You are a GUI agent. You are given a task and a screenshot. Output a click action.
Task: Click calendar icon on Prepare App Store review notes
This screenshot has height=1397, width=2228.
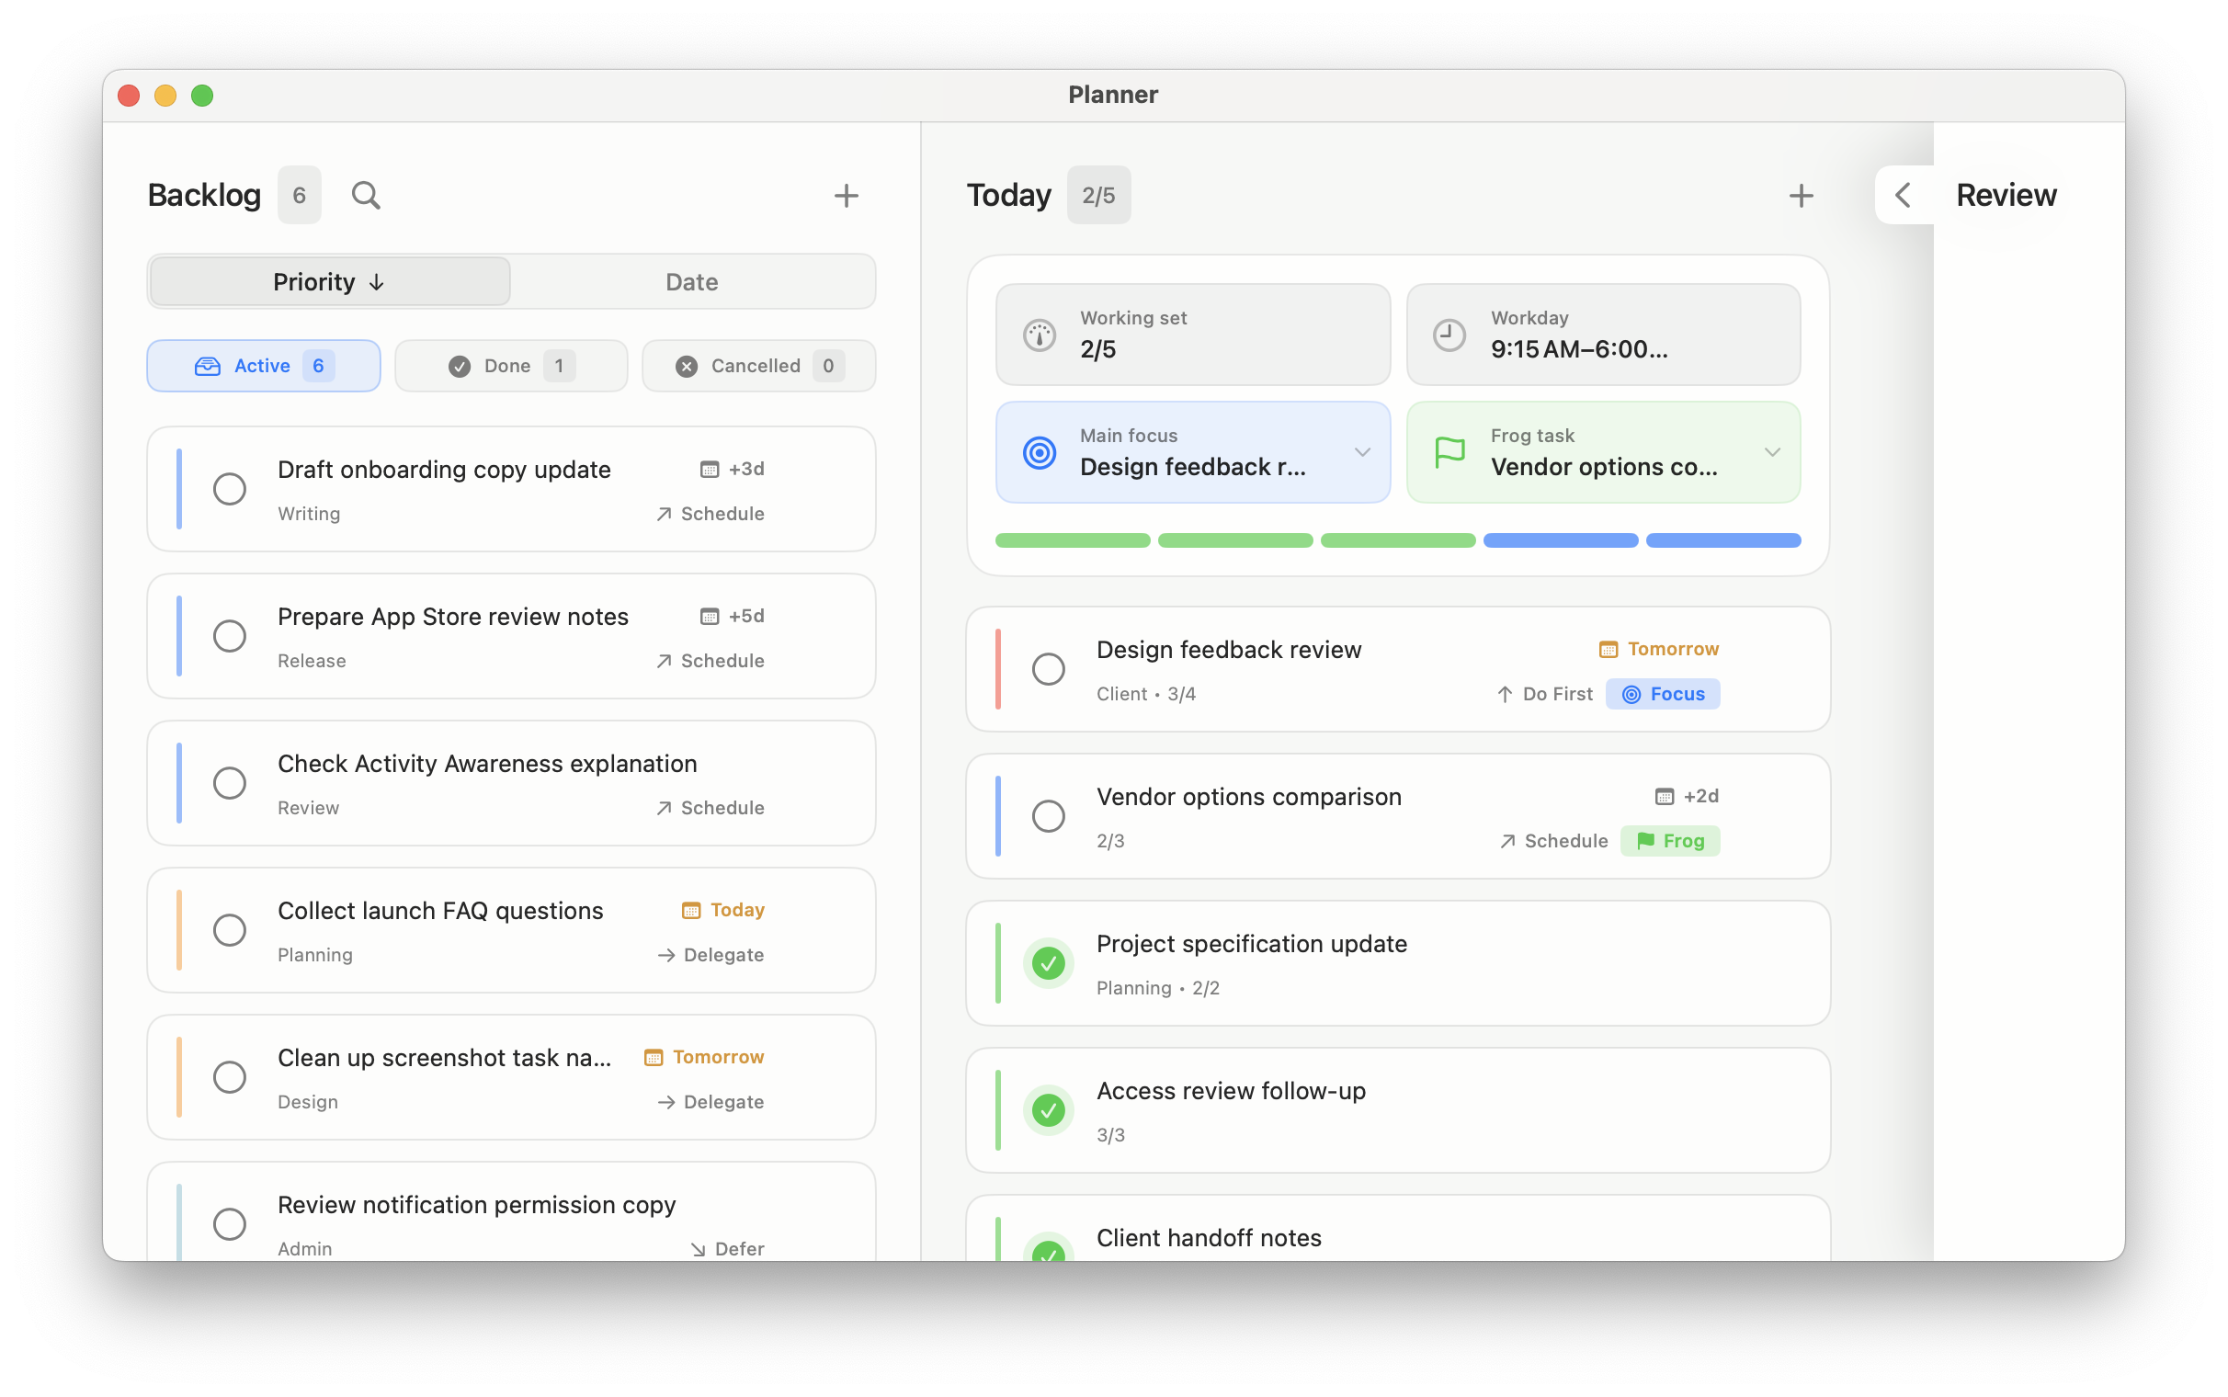(709, 617)
